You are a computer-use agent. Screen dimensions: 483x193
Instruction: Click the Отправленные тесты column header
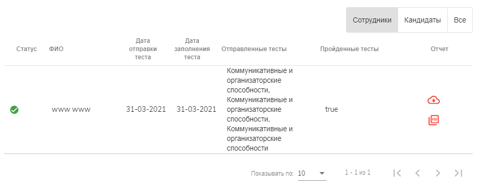[x=254, y=49]
